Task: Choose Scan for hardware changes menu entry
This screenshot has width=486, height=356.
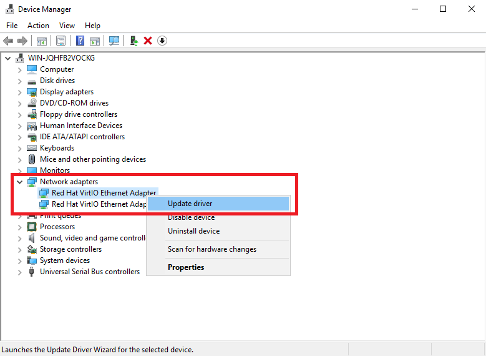Action: 218,249
